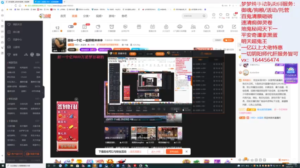Select DOTA2 in sidebar game list

pyautogui.click(x=37, y=68)
